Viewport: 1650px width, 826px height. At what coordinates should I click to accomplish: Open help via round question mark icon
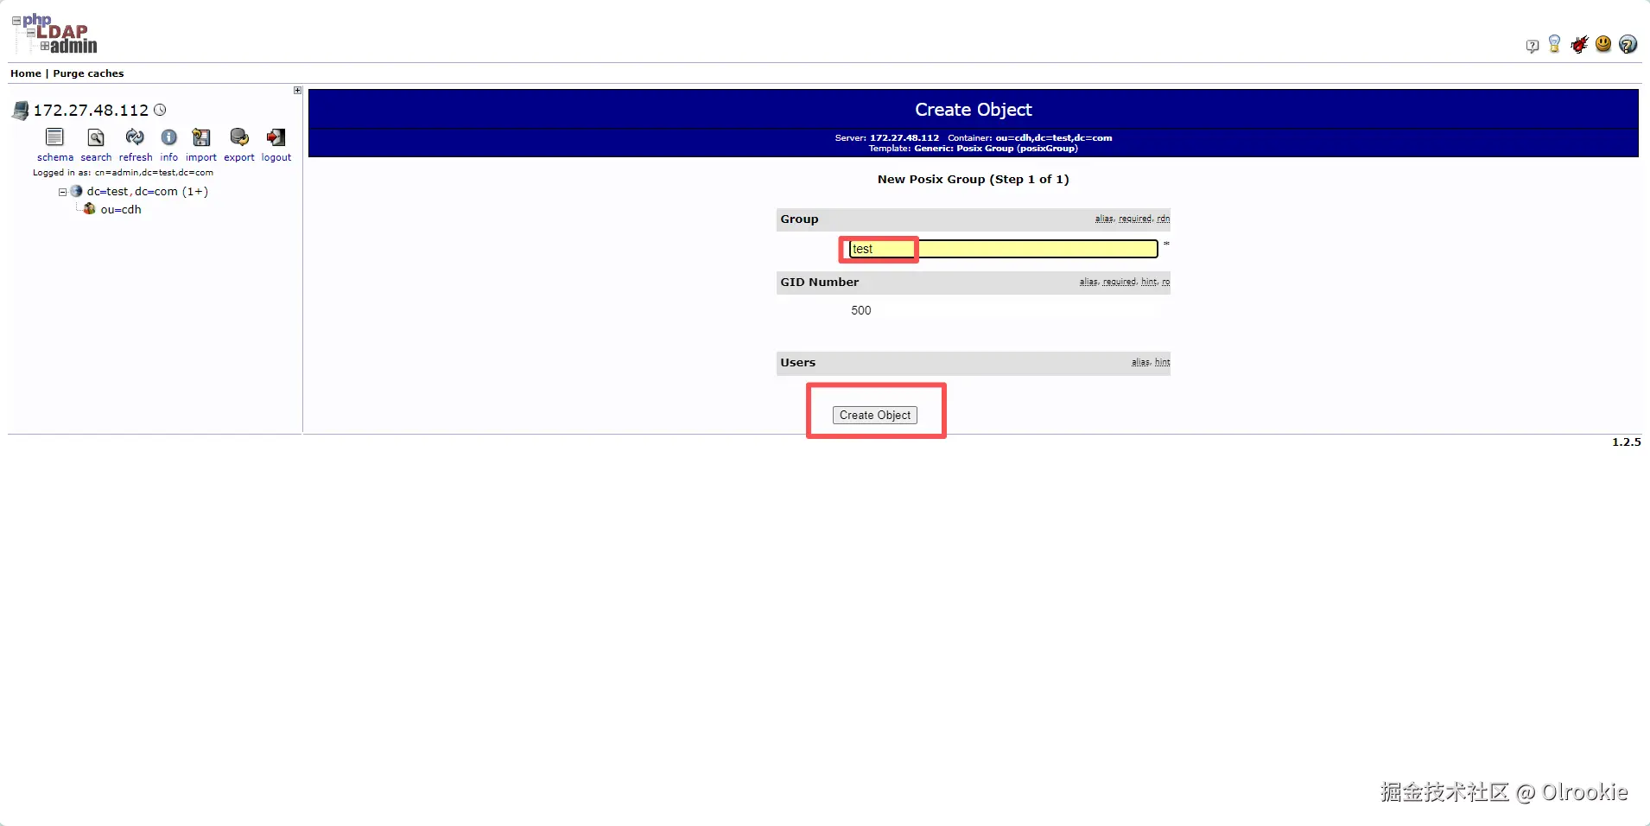click(x=1628, y=44)
